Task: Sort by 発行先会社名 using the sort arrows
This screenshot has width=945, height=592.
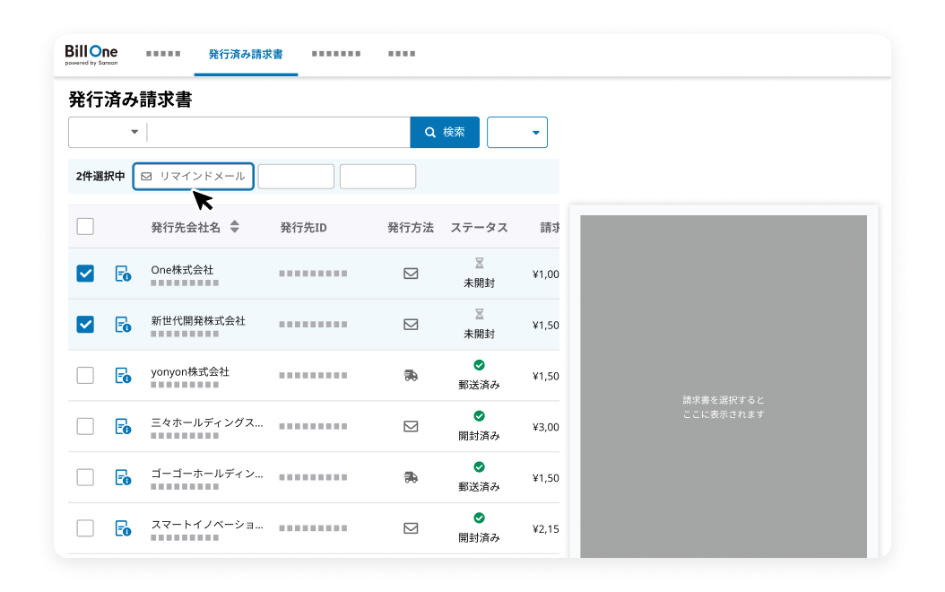Action: click(x=235, y=227)
